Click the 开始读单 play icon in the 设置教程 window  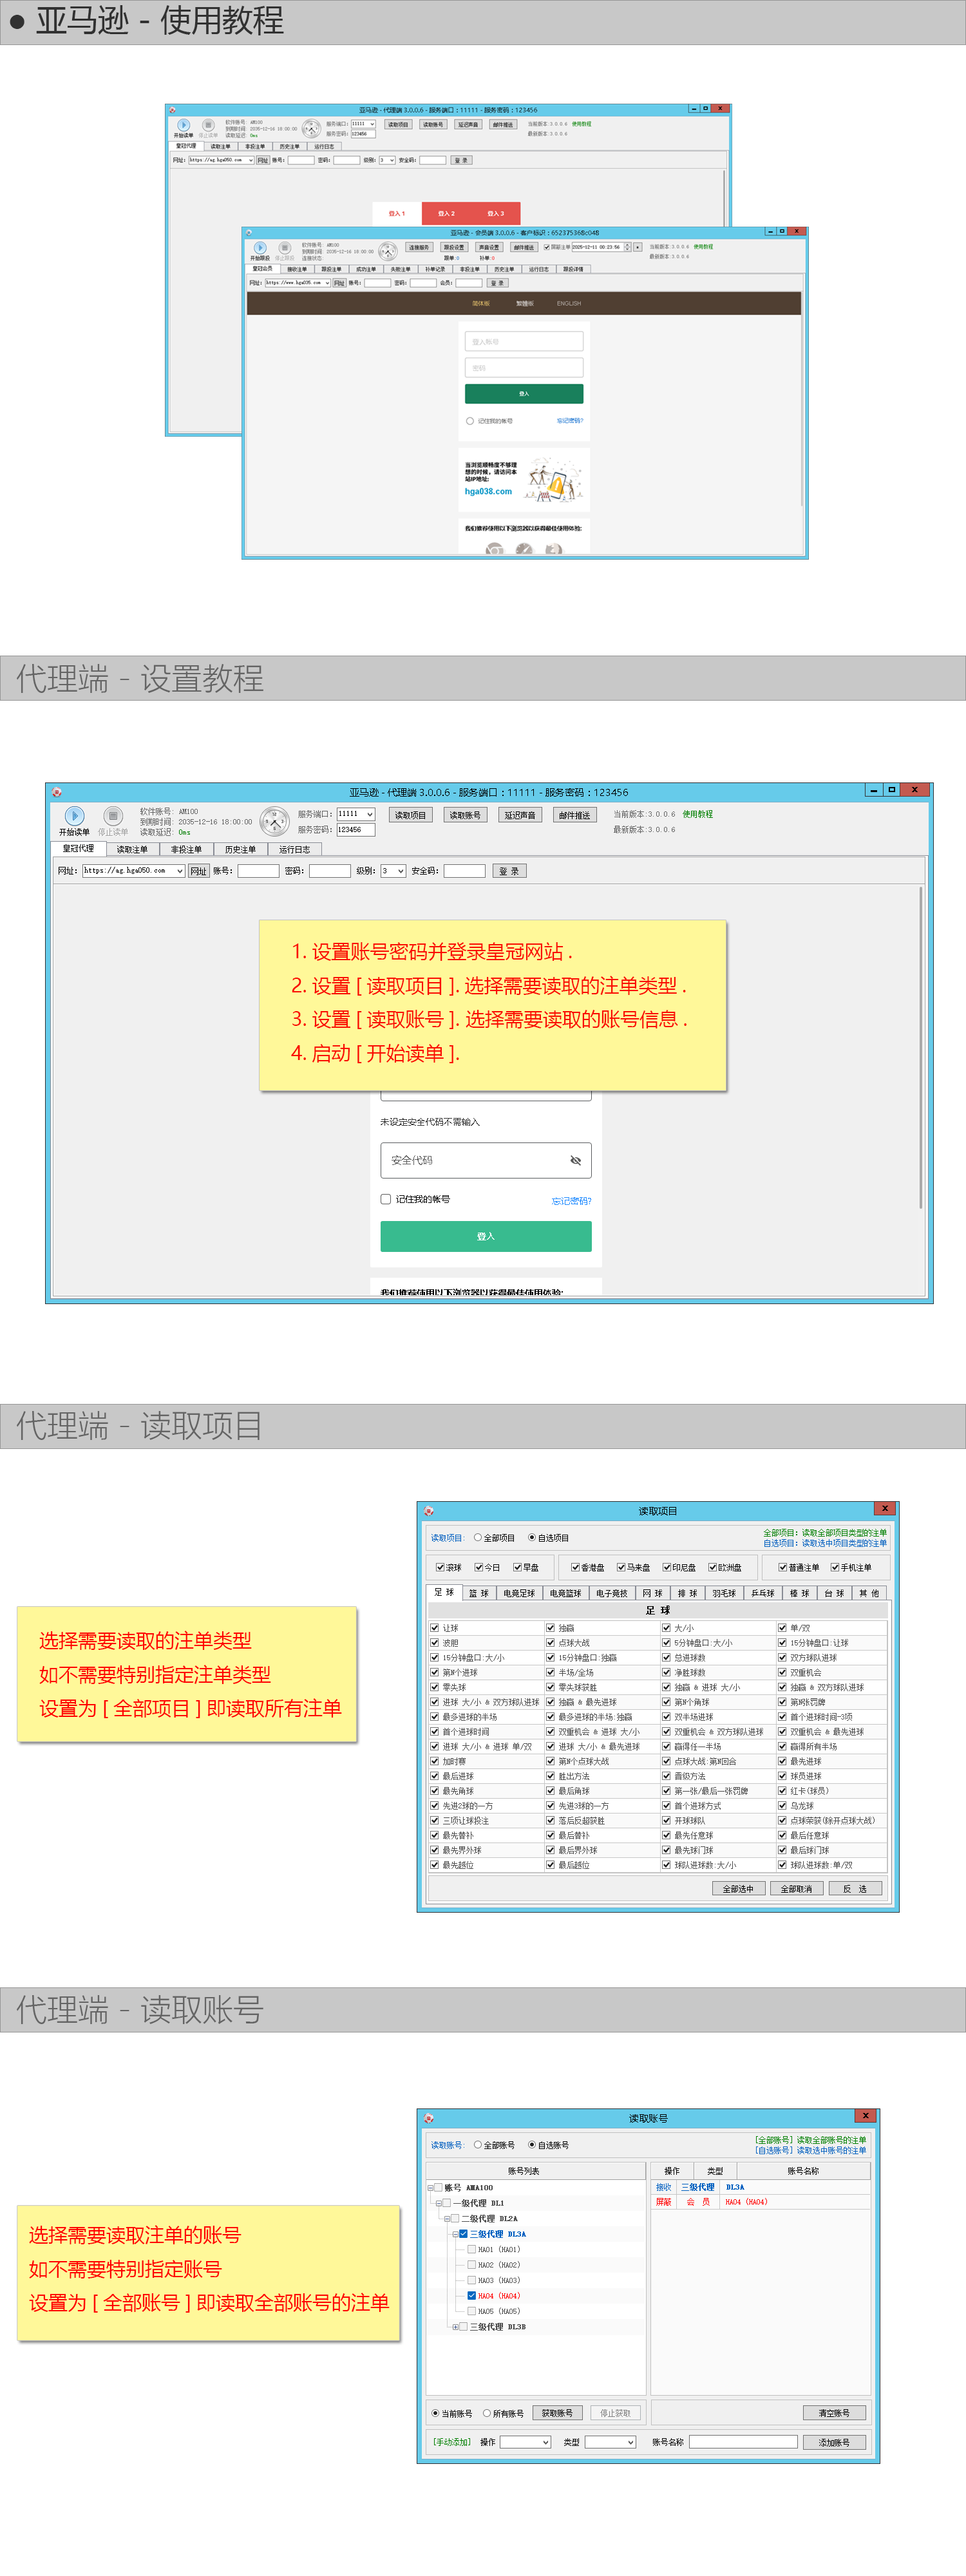tap(74, 816)
